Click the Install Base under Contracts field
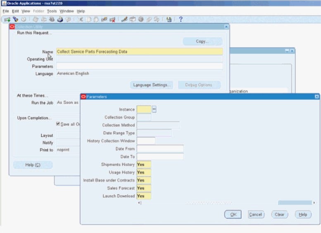 (144, 180)
